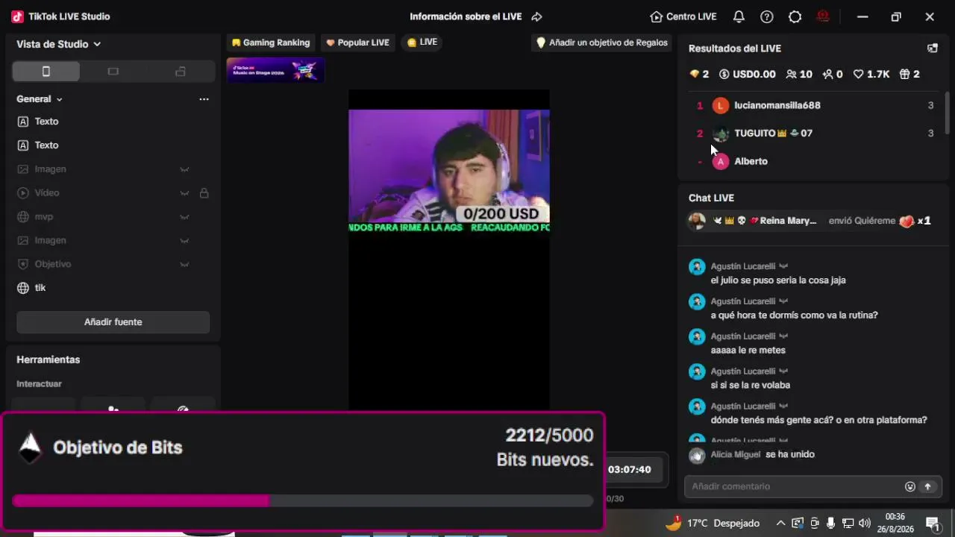Open the settings gear in title bar
Screen dimensions: 955x537
point(795,16)
